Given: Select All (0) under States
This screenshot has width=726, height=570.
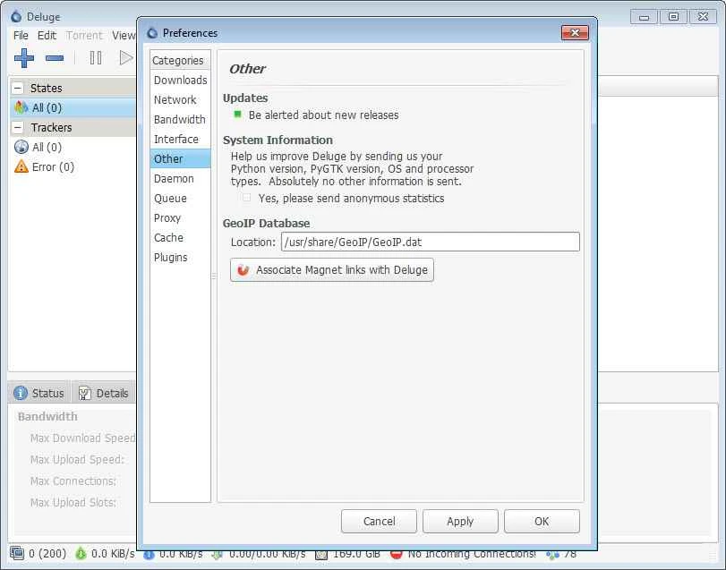Looking at the screenshot, I should pyautogui.click(x=73, y=107).
